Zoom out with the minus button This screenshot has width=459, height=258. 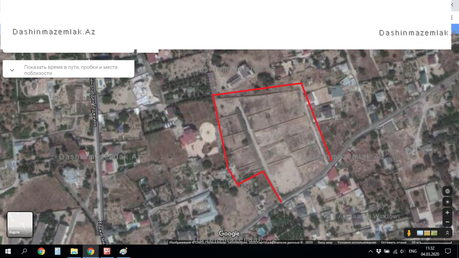click(447, 222)
